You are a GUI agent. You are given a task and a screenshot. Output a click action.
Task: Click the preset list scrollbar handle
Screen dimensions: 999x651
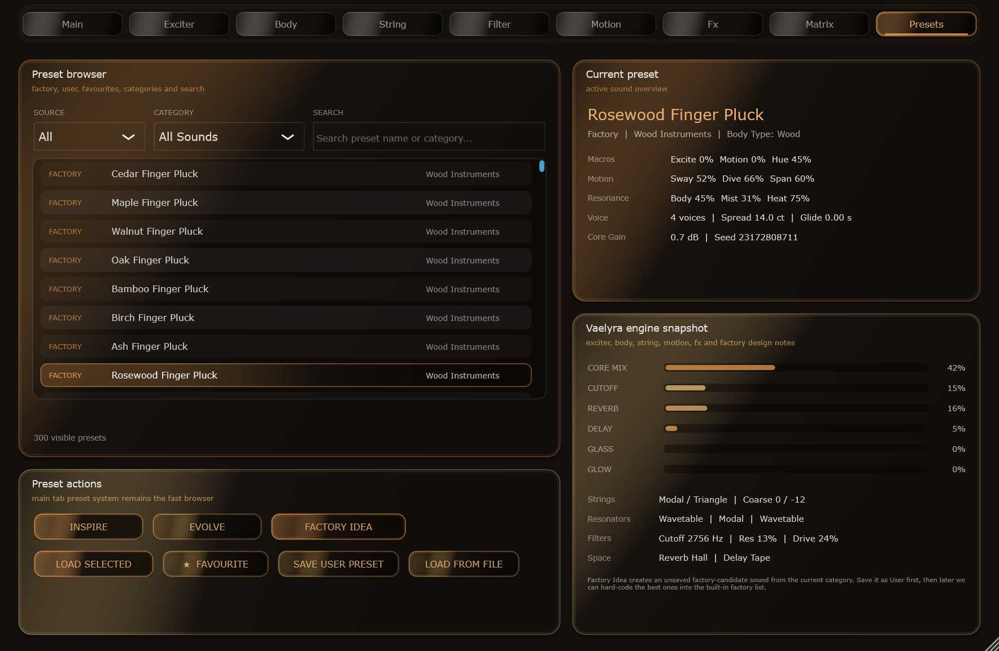coord(542,166)
